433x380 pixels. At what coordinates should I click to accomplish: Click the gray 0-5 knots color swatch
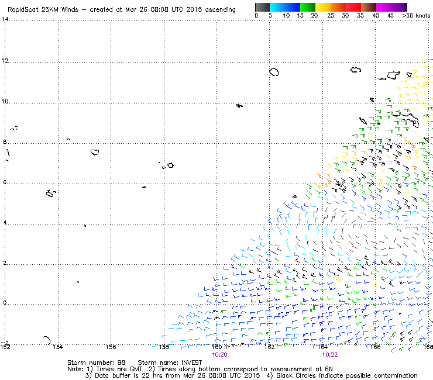[x=262, y=7]
